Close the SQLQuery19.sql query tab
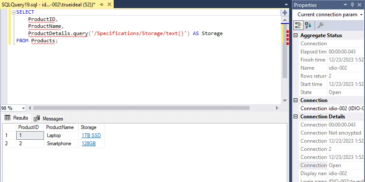365x182 pixels. tap(109, 4)
